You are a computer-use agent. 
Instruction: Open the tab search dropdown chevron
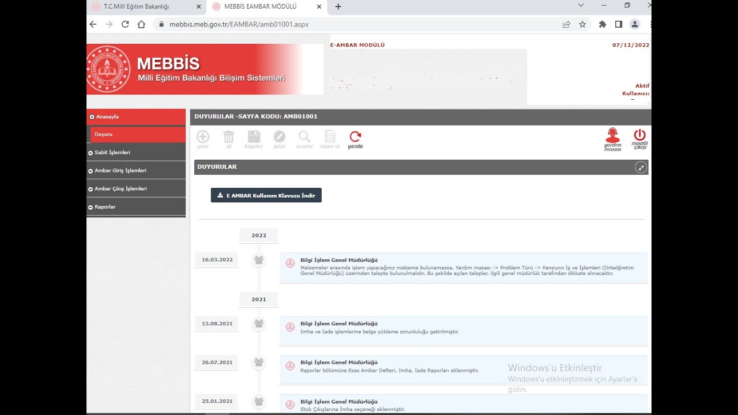pos(581,5)
